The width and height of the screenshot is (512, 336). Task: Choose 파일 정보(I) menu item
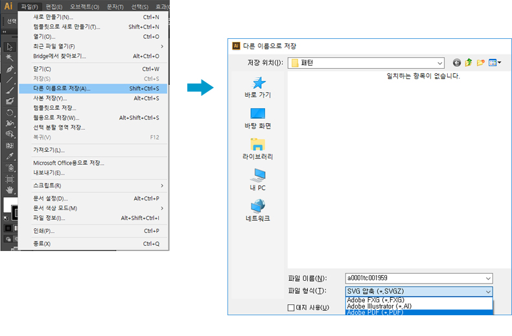93,218
